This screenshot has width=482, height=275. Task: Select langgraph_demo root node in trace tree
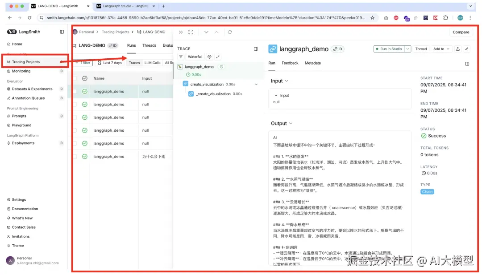[x=199, y=67]
